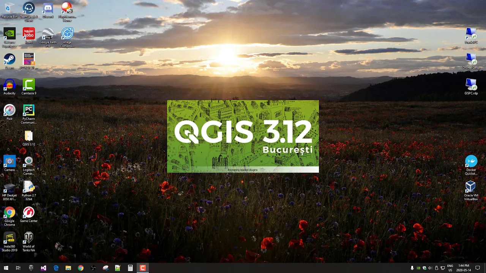The image size is (486, 273).
Task: Select the Image Composite desktop icon
Action: click(x=67, y=37)
